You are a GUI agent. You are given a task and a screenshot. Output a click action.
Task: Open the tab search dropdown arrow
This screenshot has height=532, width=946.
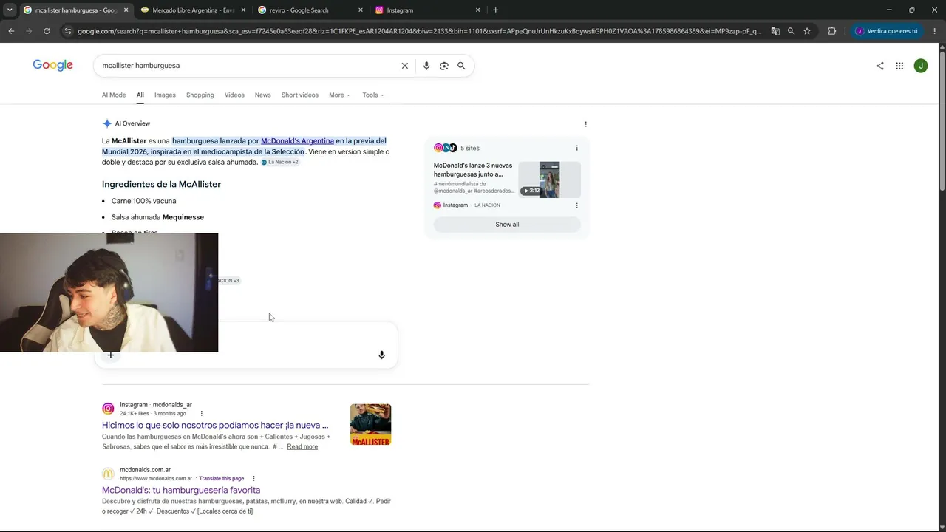(x=10, y=10)
